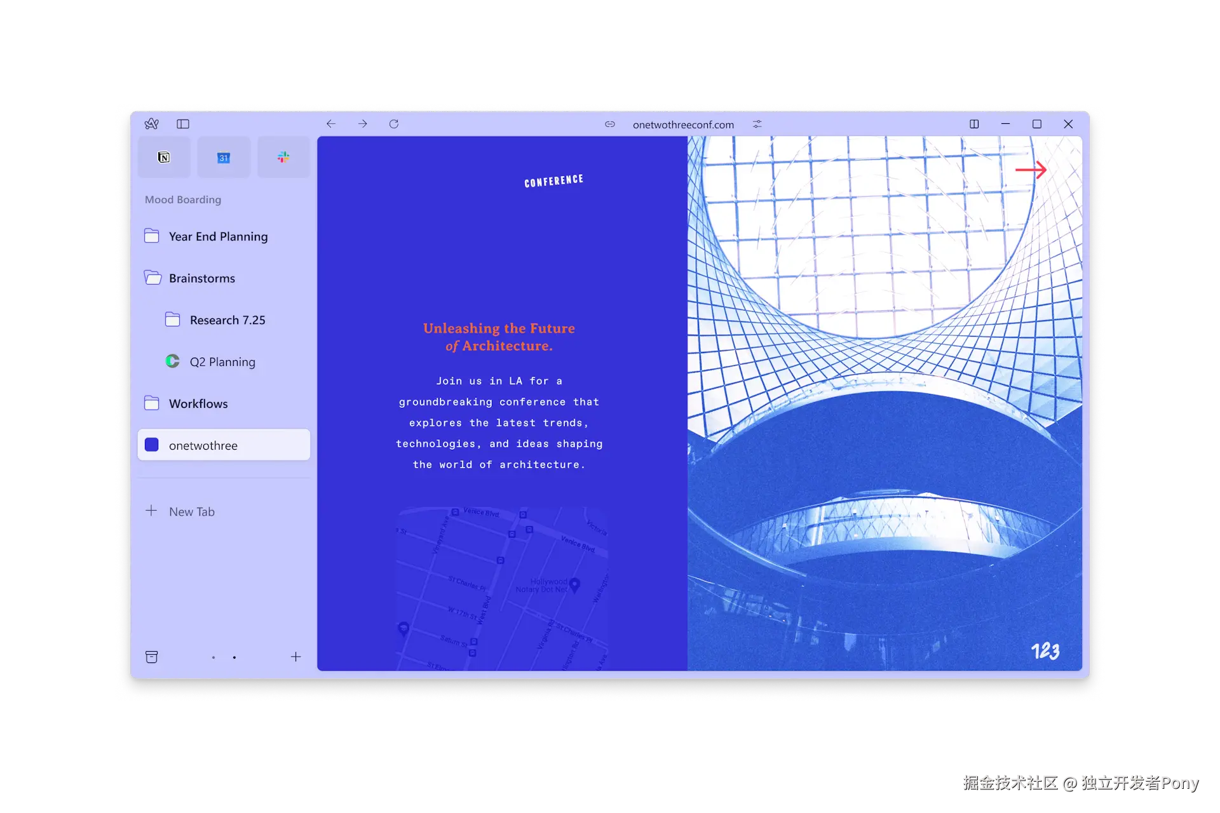Click the red arrow on webpage

[1031, 170]
